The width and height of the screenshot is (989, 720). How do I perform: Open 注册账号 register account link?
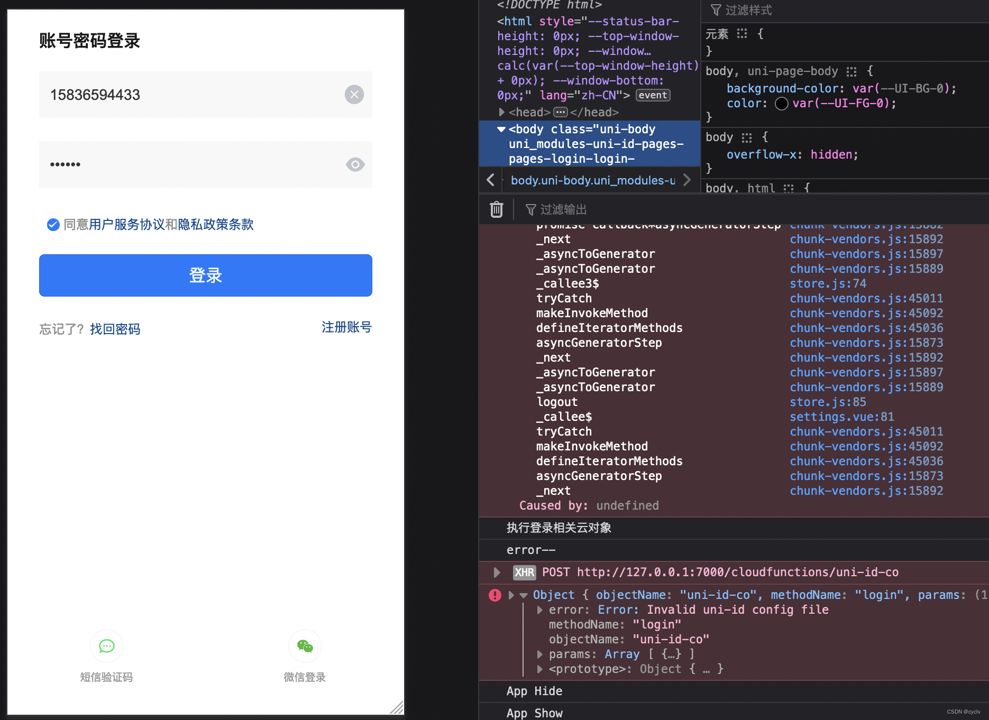347,327
